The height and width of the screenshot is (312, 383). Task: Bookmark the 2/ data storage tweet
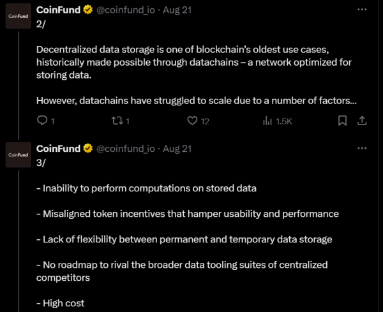click(x=342, y=121)
